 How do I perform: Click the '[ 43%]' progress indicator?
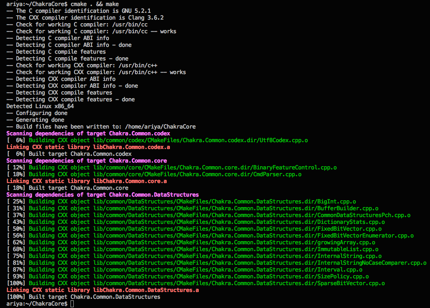[16, 222]
